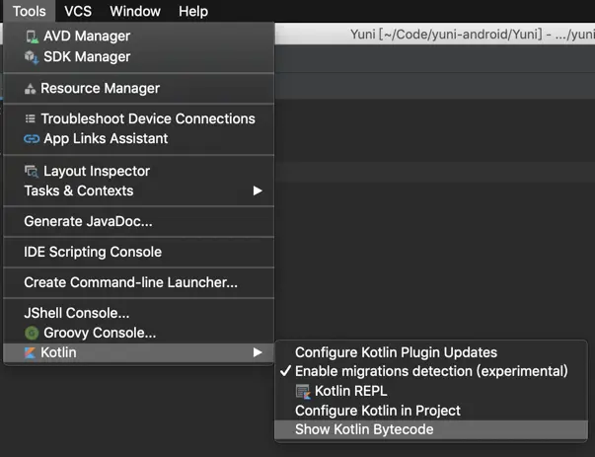Viewport: 595px width, 457px height.
Task: Choose Configure Kotlin Plugin Updates
Action: 396,352
